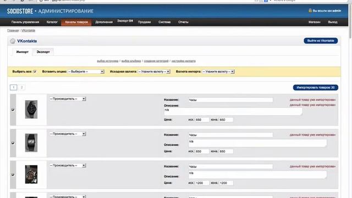The height and width of the screenshot is (198, 352).
Task: Click the 'VKontakte' breadcrumb link
Action: coord(28,30)
